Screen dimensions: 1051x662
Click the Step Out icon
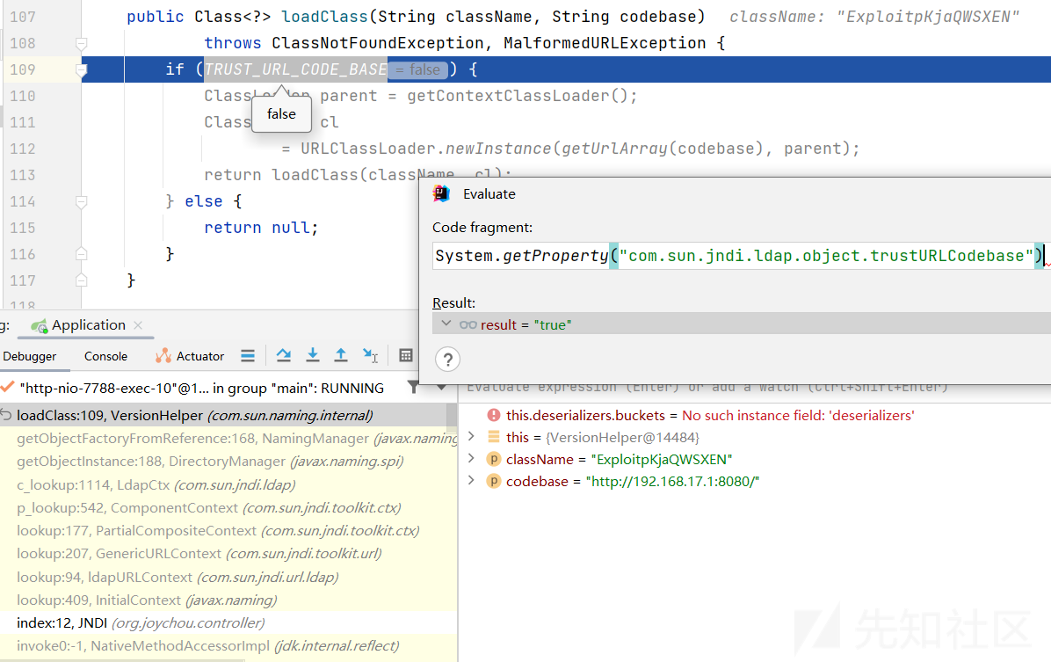pyautogui.click(x=341, y=355)
